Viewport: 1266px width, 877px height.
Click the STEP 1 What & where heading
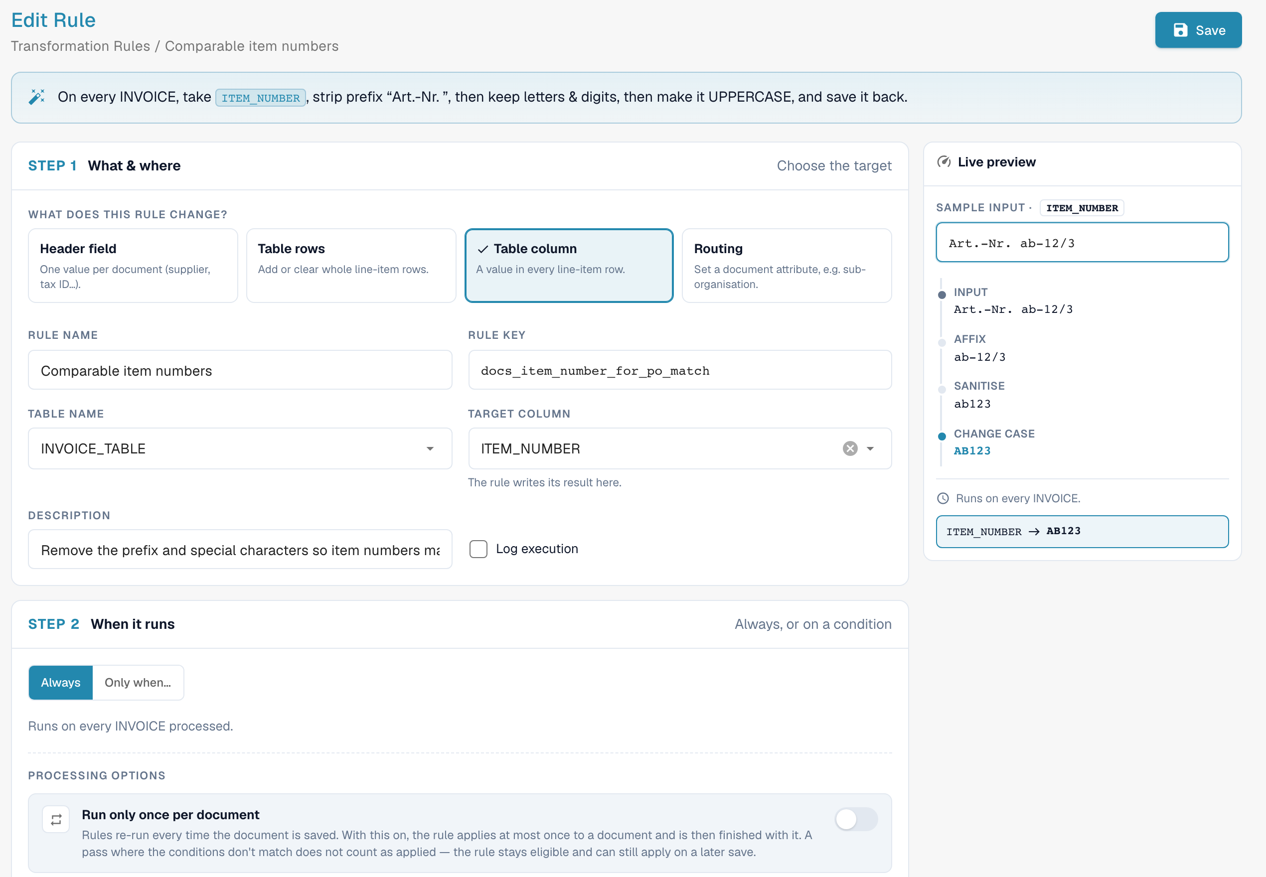coord(104,165)
